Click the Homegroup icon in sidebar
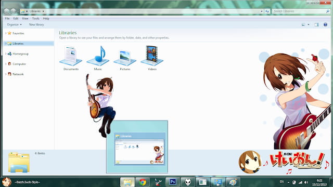Screen dimensions: 333x187 click(x=9, y=54)
